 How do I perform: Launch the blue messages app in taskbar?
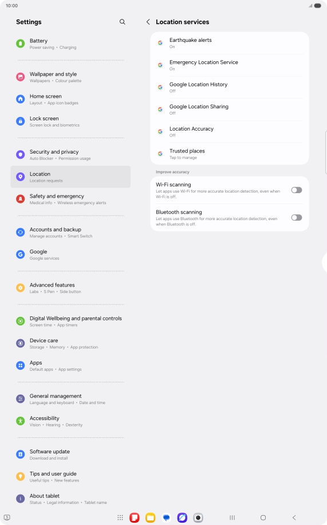166,518
